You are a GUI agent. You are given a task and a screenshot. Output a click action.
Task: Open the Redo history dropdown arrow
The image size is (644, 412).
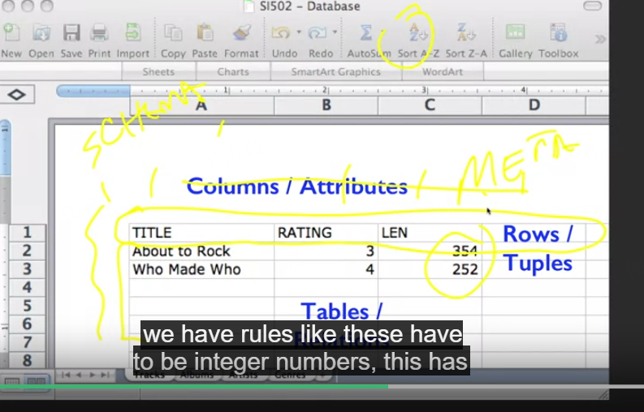(335, 32)
